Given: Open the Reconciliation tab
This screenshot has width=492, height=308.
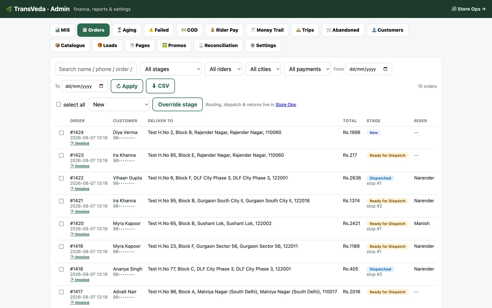Looking at the screenshot, I should tap(218, 45).
